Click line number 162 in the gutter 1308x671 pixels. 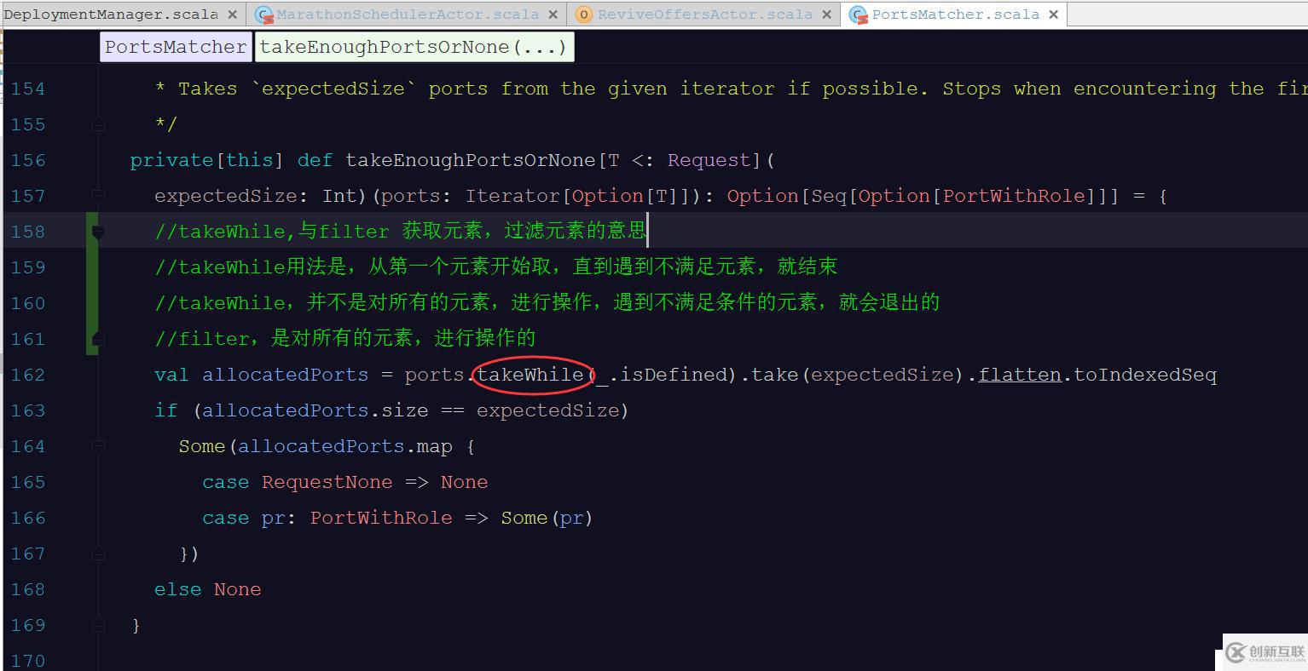[28, 375]
